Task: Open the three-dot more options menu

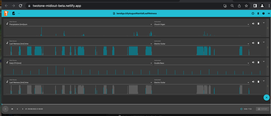Action: tap(19, 13)
